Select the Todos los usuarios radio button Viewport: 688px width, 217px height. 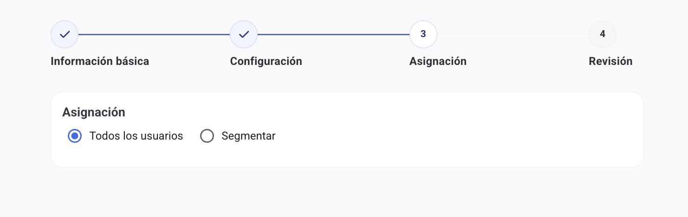pyautogui.click(x=75, y=136)
